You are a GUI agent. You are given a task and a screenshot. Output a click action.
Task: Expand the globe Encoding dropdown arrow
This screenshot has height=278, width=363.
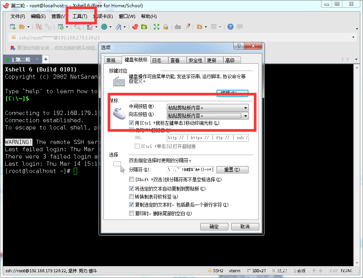click(110, 27)
